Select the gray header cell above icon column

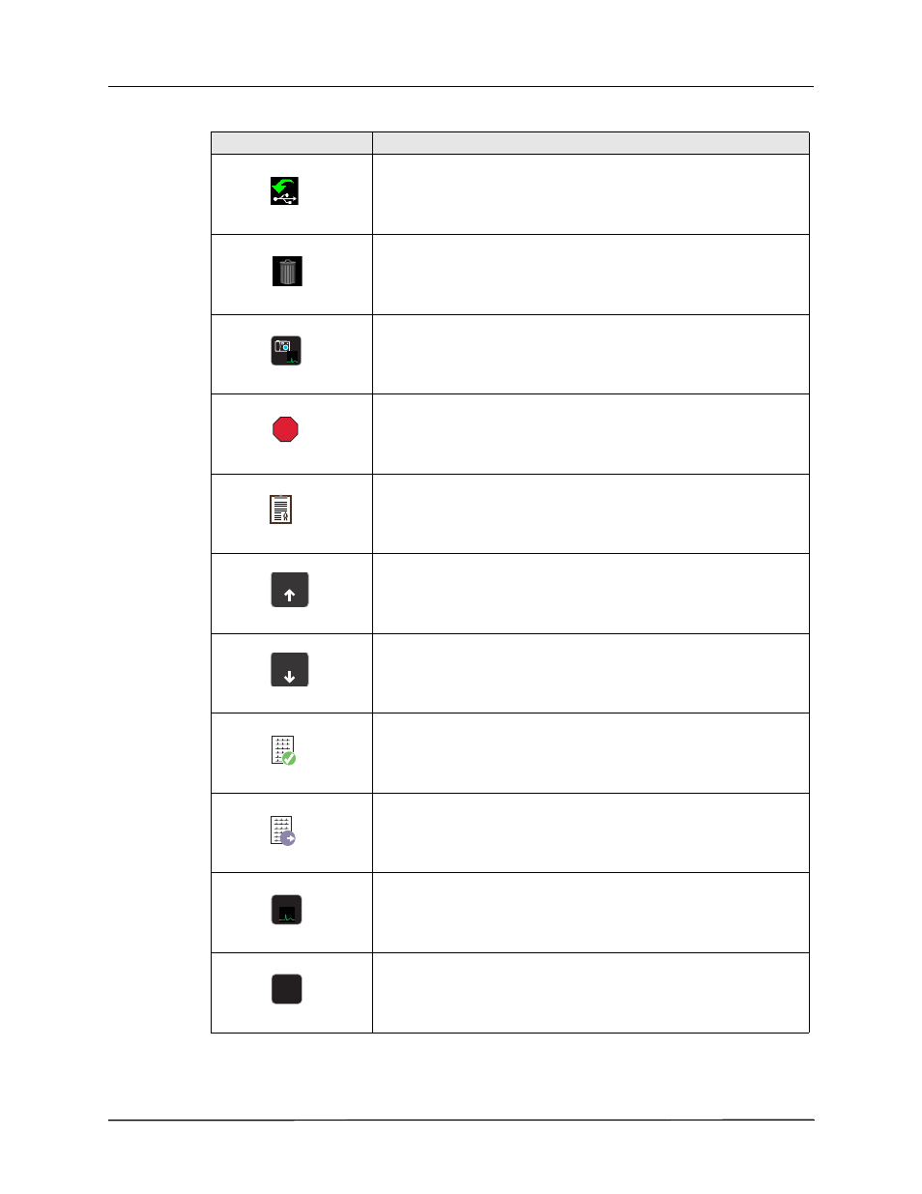[x=292, y=143]
